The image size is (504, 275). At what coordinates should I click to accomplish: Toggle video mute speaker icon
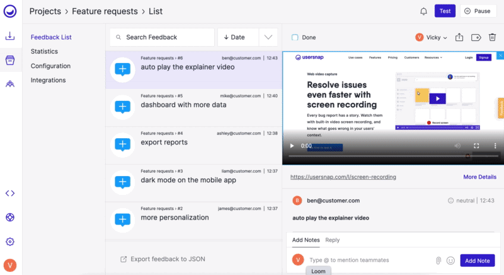457,146
